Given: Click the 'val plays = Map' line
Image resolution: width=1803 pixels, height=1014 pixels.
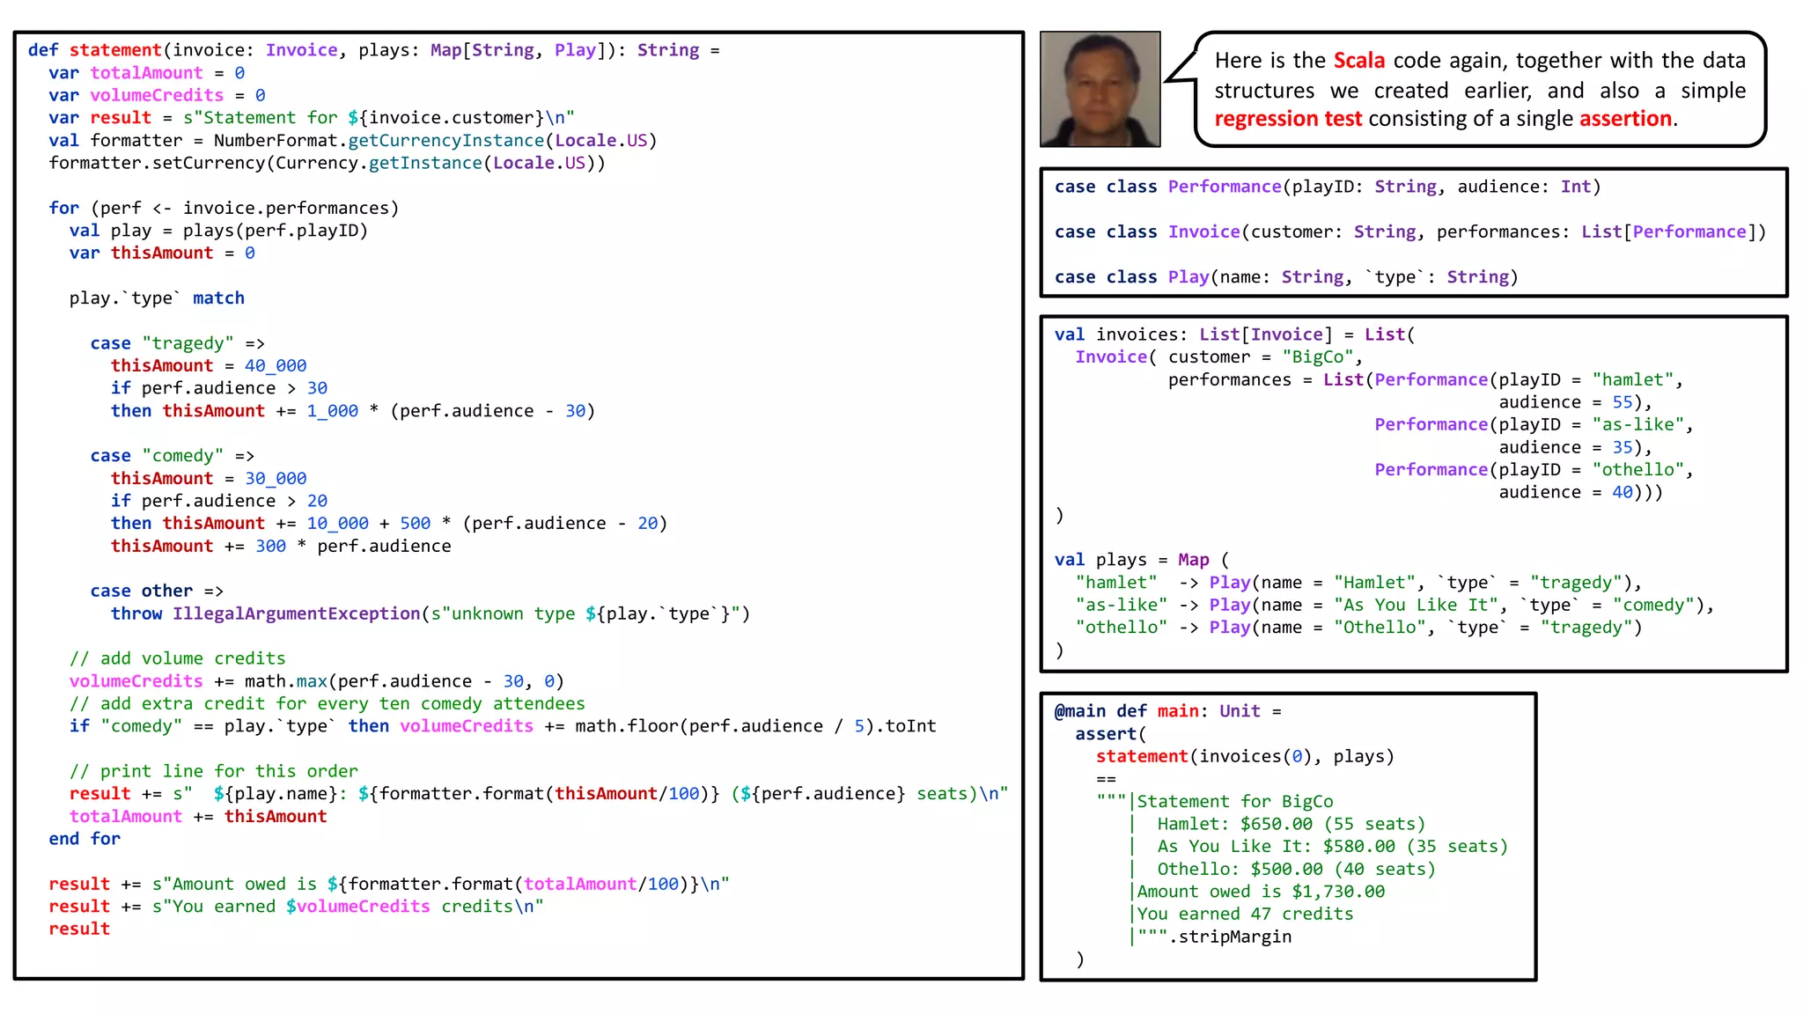Looking at the screenshot, I should [1141, 560].
